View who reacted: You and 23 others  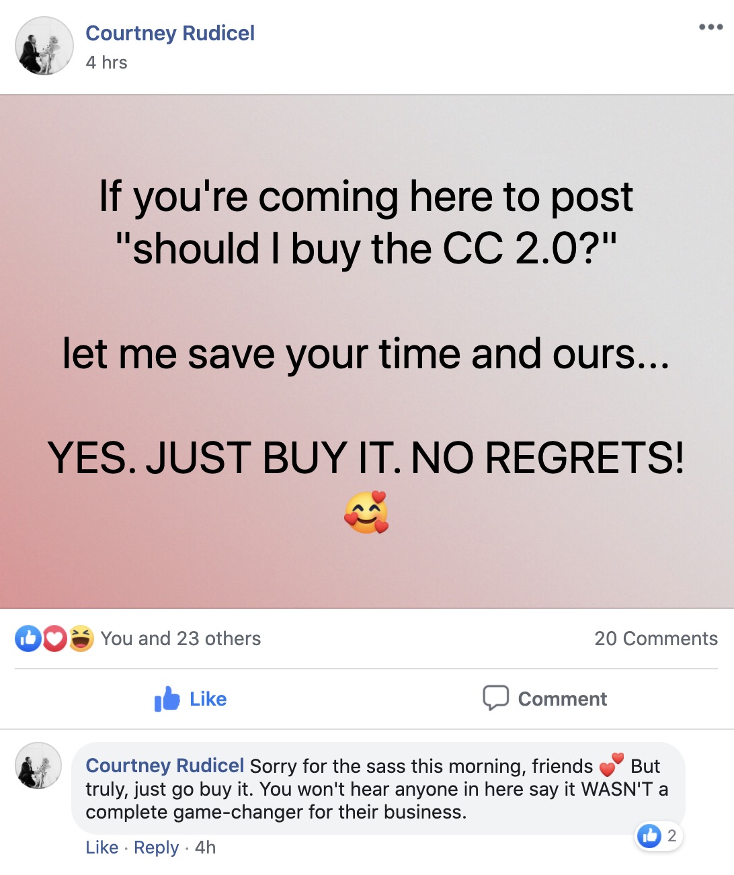pos(181,638)
